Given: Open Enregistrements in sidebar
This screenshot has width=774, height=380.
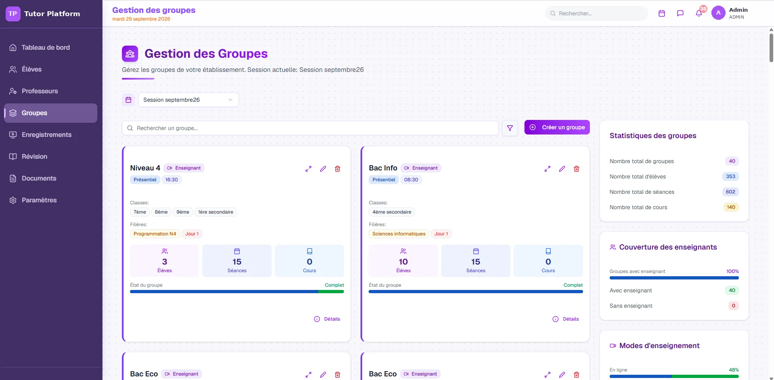Looking at the screenshot, I should click(50, 135).
